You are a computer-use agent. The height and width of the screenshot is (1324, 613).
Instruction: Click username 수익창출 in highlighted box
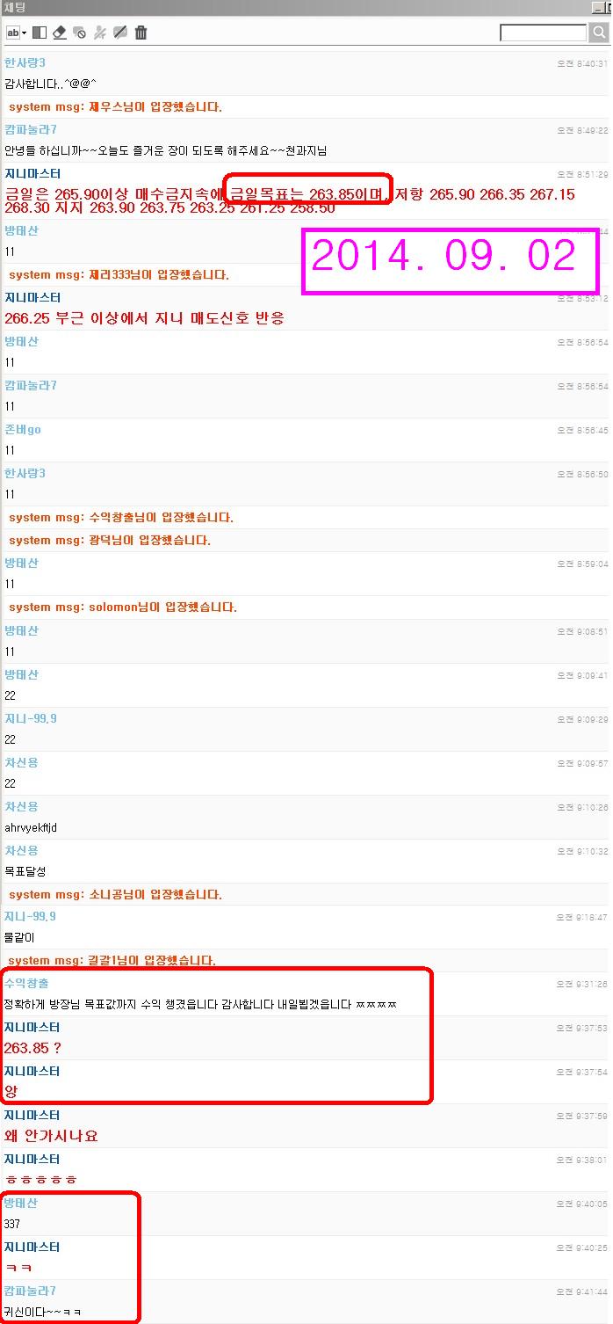pyautogui.click(x=26, y=983)
